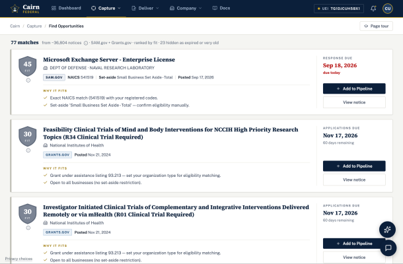Click agency icon beside DEPT OF DEFENSE

(x=45, y=68)
